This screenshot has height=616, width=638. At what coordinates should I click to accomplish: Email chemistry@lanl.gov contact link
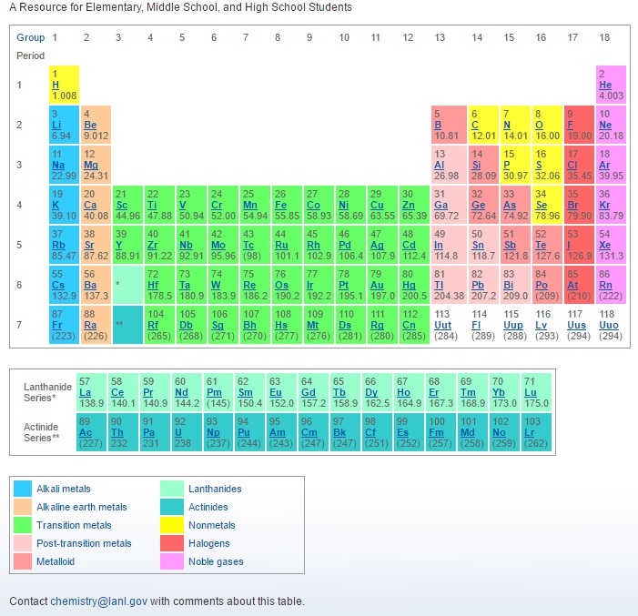pyautogui.click(x=99, y=601)
